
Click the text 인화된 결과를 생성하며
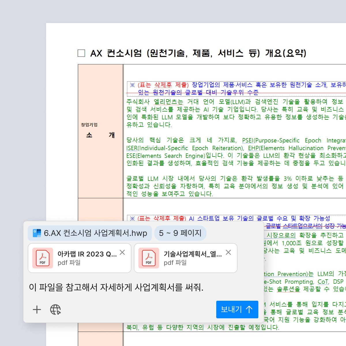click(159, 163)
